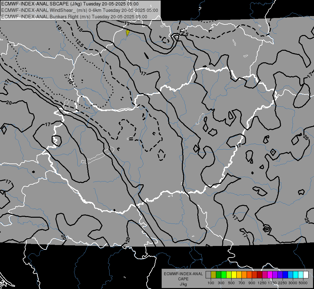Click legend value 100
This screenshot has height=289, width=314.
click(x=211, y=283)
